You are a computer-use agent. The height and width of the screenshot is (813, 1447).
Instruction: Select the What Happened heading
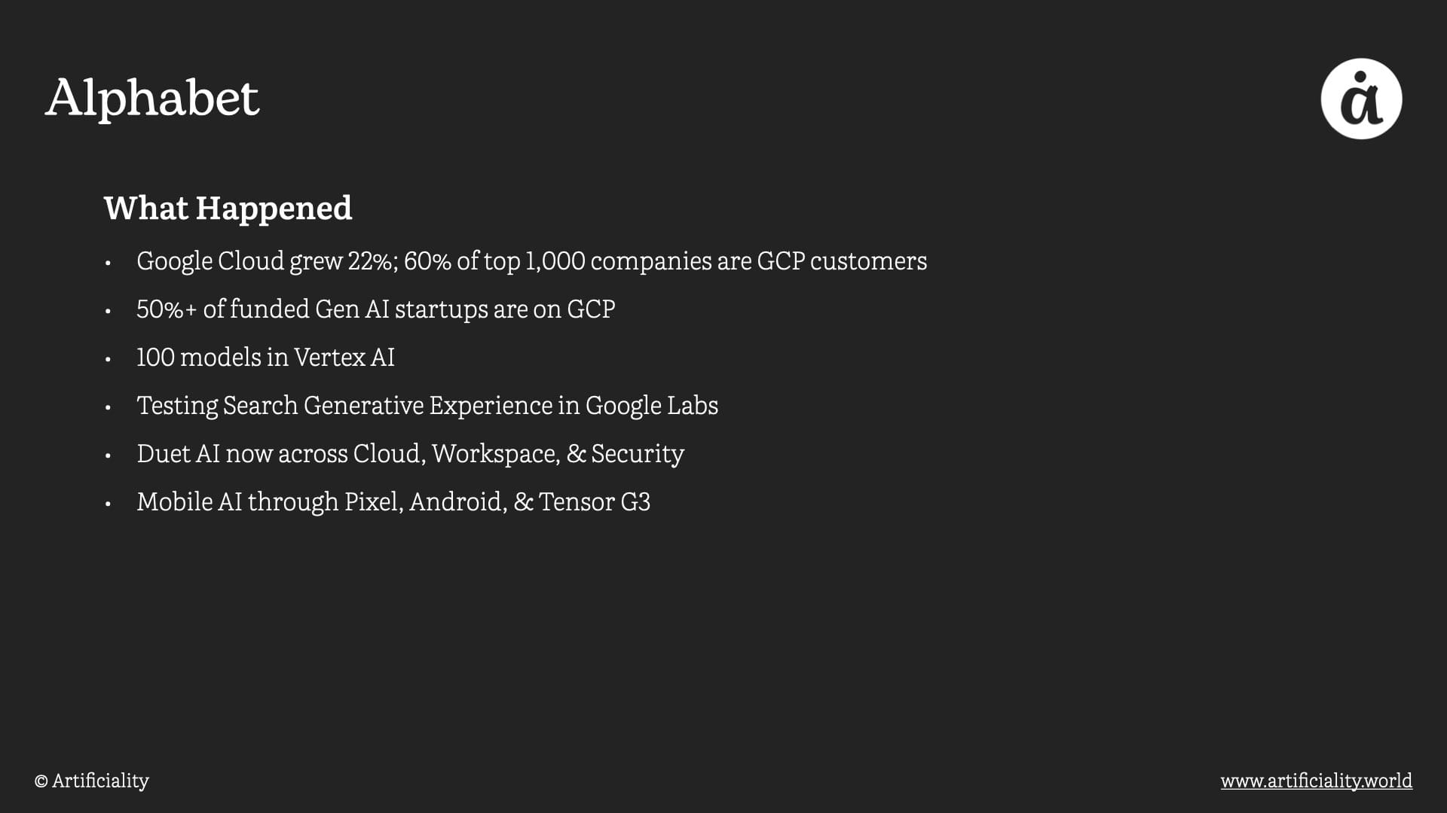pyautogui.click(x=228, y=208)
